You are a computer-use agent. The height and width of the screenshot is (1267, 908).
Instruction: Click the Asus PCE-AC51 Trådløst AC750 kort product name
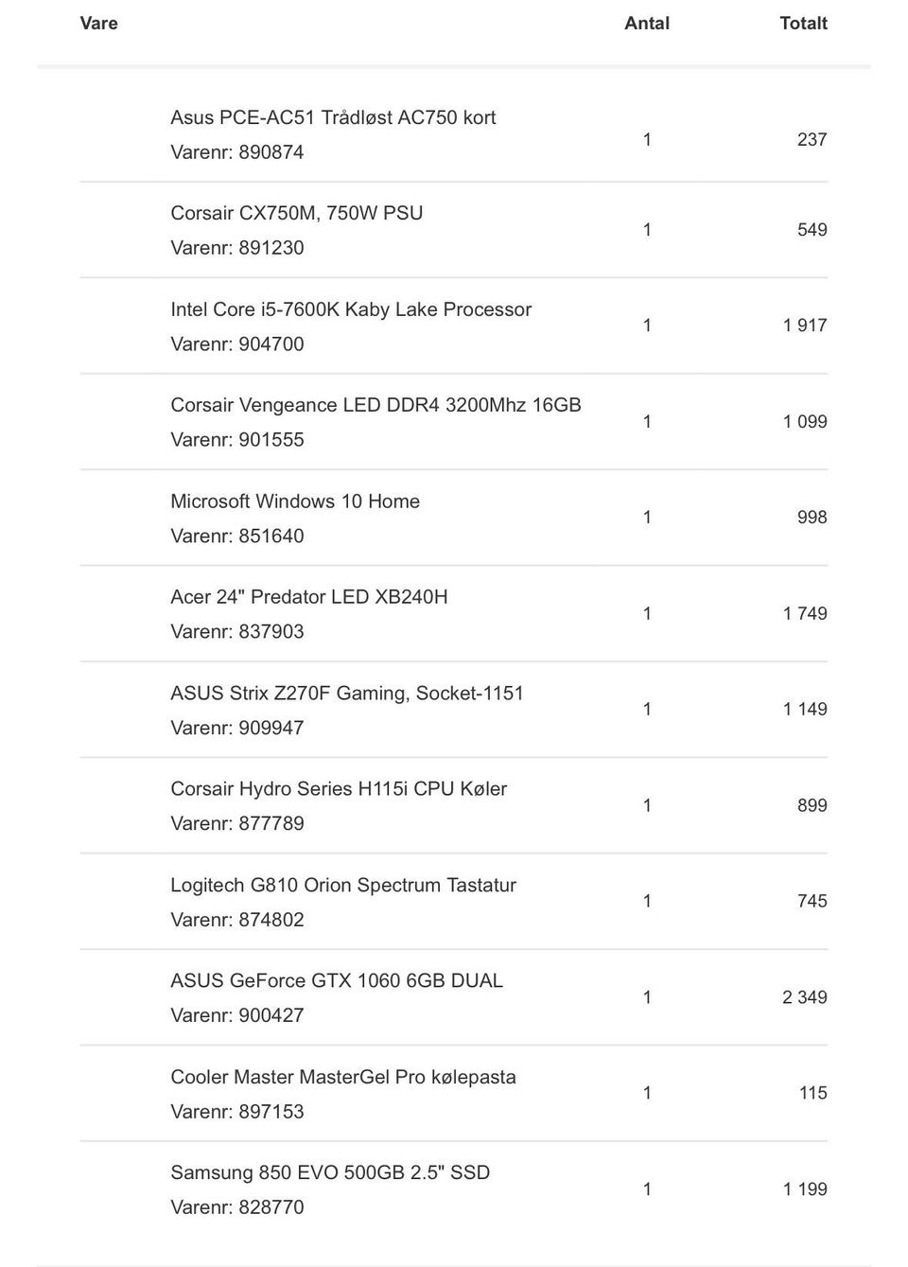tap(333, 117)
